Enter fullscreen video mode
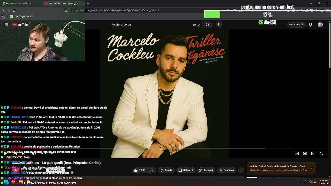 coord(321,153)
